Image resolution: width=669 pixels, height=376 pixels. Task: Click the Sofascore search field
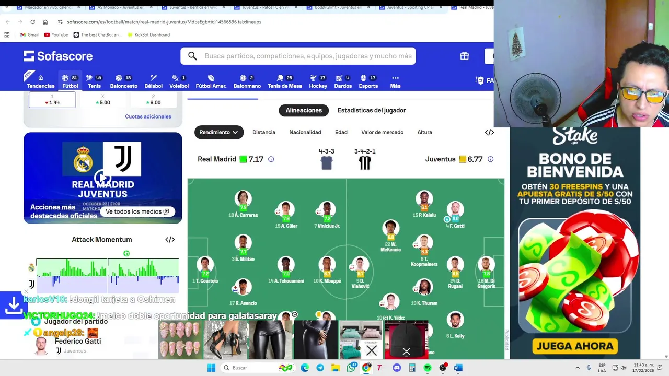coord(298,56)
